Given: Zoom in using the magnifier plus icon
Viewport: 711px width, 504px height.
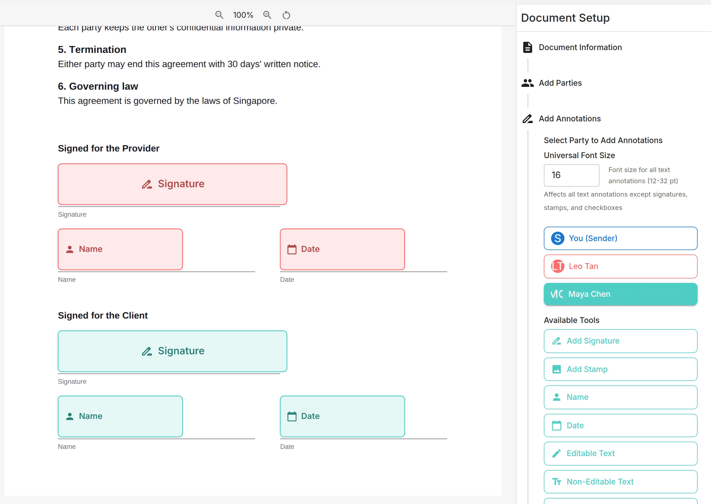Looking at the screenshot, I should point(267,15).
